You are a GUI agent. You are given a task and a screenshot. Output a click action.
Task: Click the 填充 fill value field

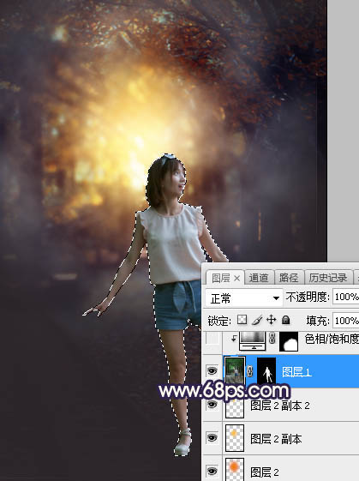[346, 321]
